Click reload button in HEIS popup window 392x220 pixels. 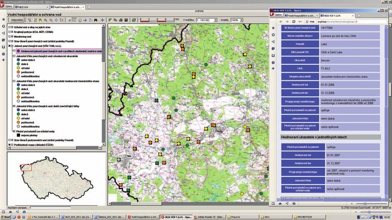pos(294,22)
